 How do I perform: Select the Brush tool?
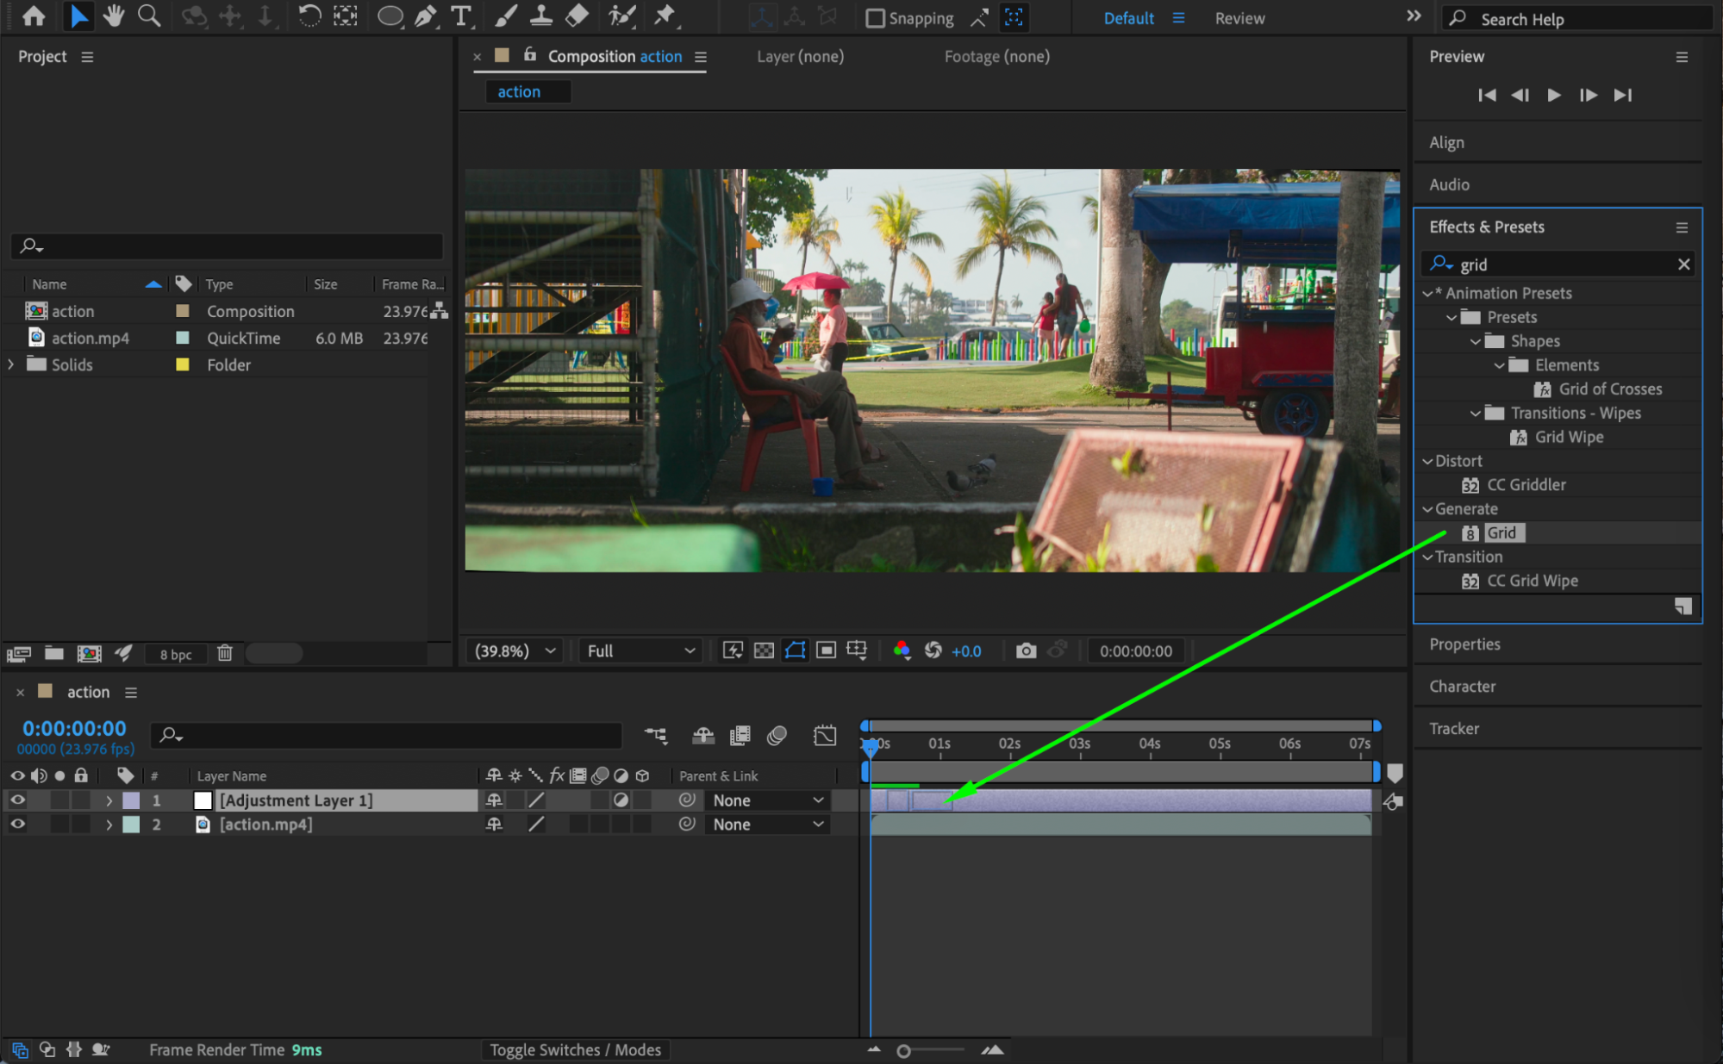click(506, 16)
